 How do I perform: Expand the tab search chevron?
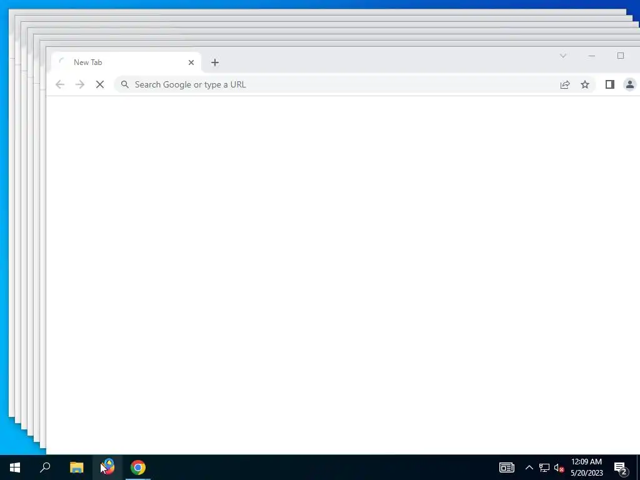[x=563, y=56]
